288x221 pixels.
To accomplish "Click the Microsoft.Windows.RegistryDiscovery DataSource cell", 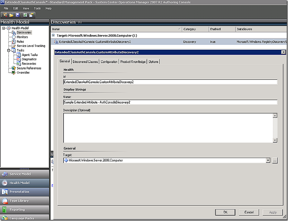I will coord(262,42).
